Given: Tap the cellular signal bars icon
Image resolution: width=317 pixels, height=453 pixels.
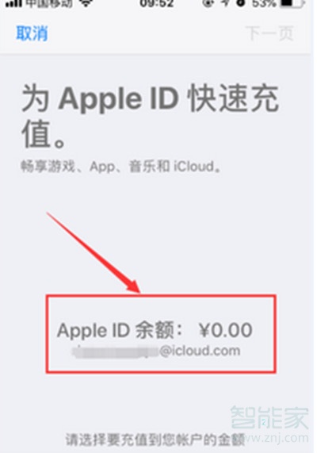Looking at the screenshot, I should [x=13, y=3].
